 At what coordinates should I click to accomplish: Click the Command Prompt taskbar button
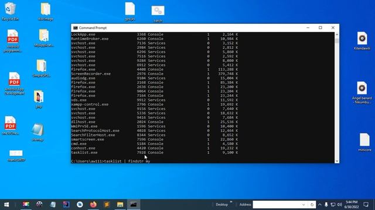[134, 205]
